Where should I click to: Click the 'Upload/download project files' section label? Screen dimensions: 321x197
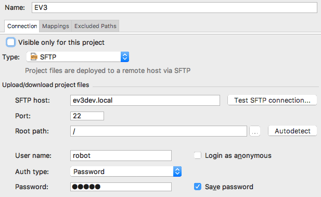tap(46, 85)
